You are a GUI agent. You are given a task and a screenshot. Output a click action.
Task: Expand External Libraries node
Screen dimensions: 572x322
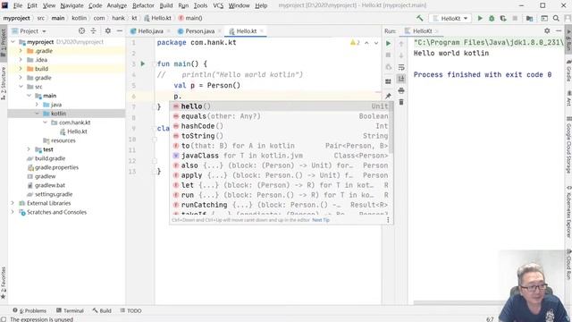tap(13, 203)
